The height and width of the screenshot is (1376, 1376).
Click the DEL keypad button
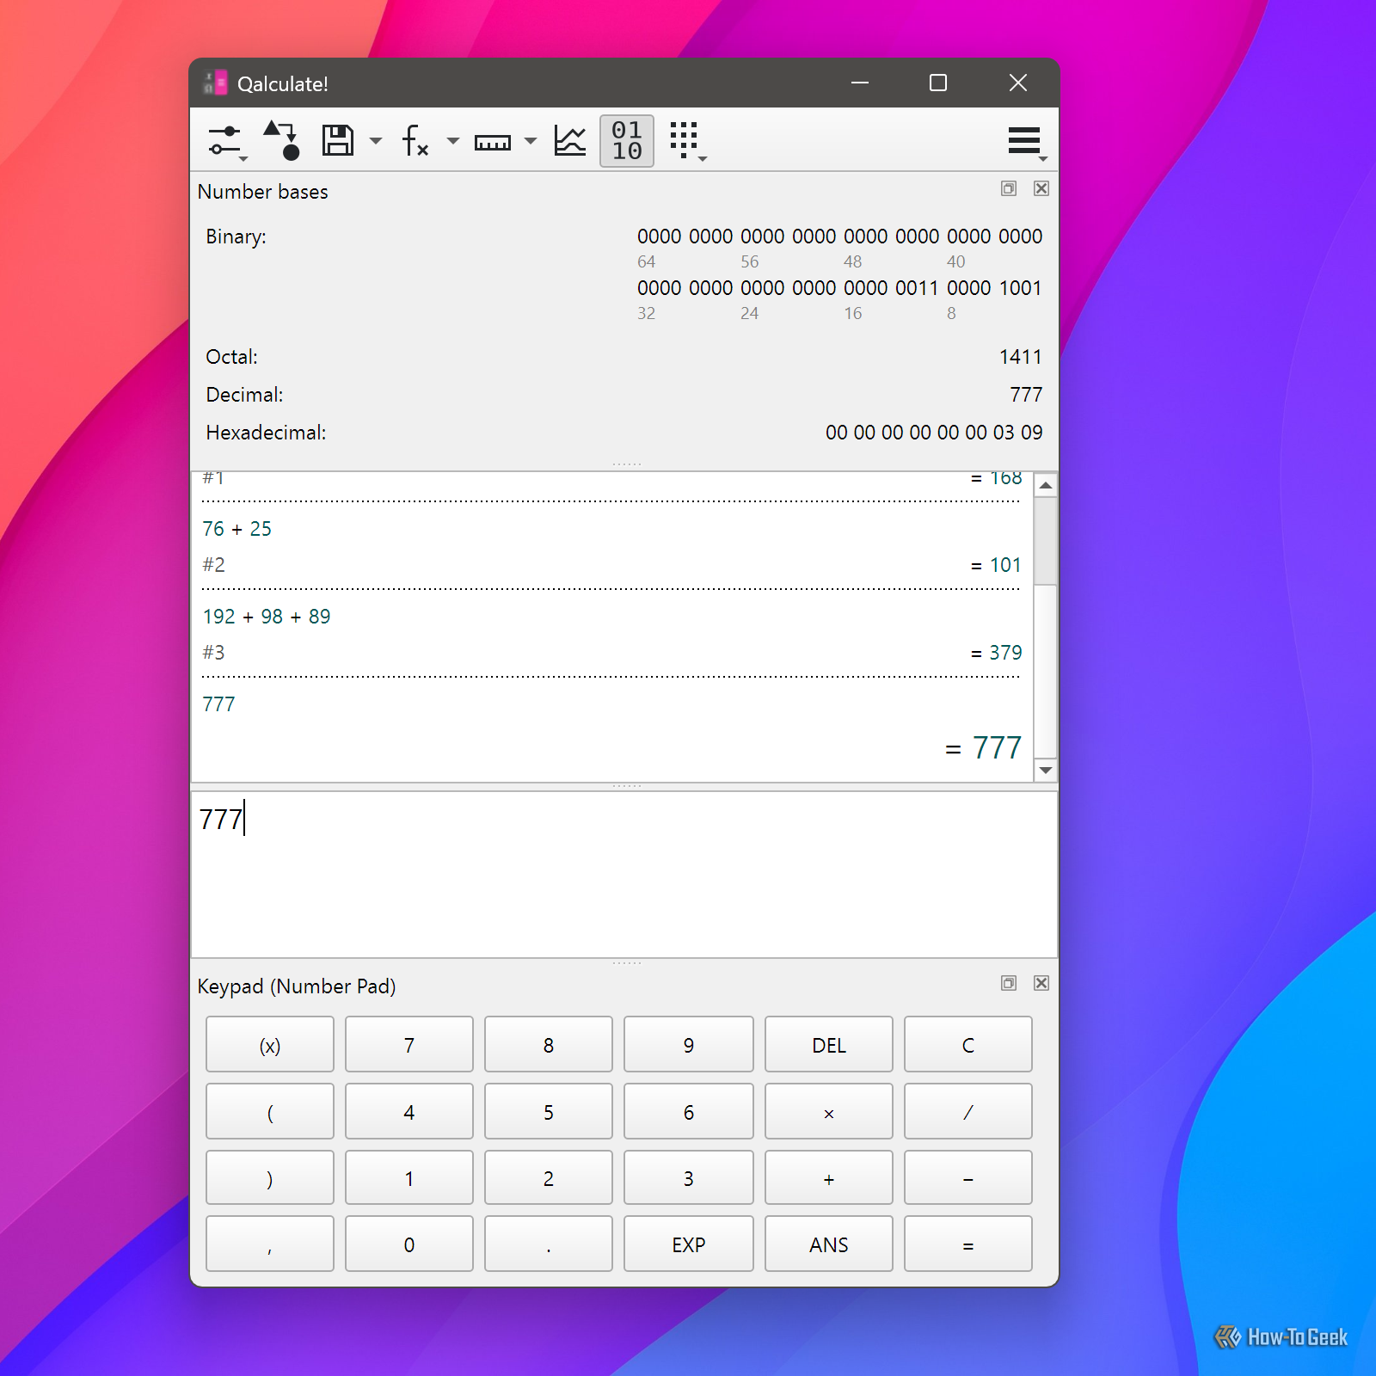point(829,1045)
